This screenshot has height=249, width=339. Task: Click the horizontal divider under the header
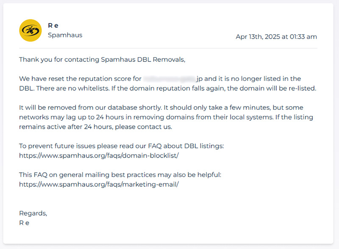168,48
